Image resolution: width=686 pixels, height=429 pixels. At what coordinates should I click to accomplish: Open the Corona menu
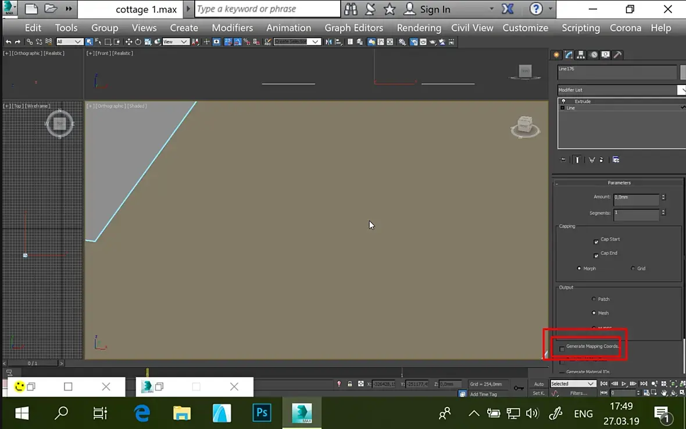tap(626, 27)
